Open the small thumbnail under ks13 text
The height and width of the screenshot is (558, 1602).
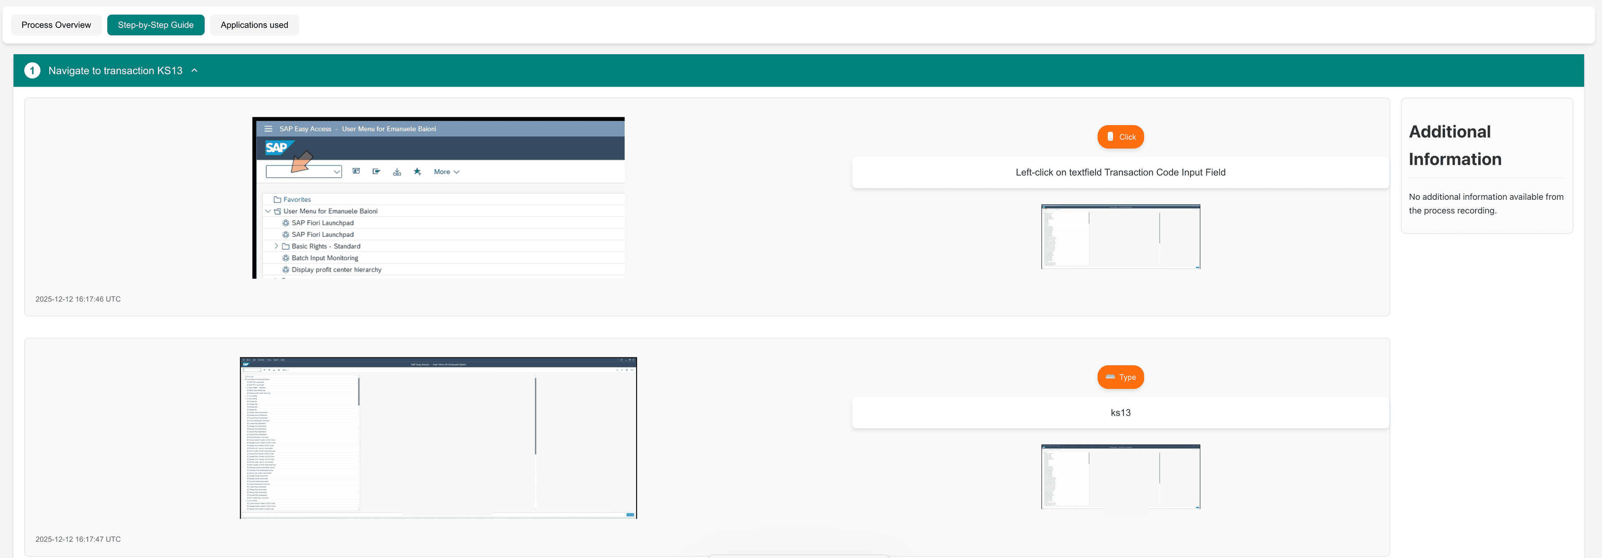(x=1121, y=477)
